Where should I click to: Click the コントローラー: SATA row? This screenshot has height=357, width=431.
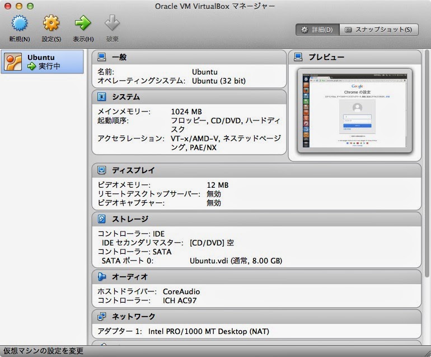coord(134,252)
